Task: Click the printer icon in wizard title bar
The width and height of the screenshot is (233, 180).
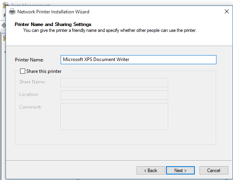Action: tap(12, 11)
